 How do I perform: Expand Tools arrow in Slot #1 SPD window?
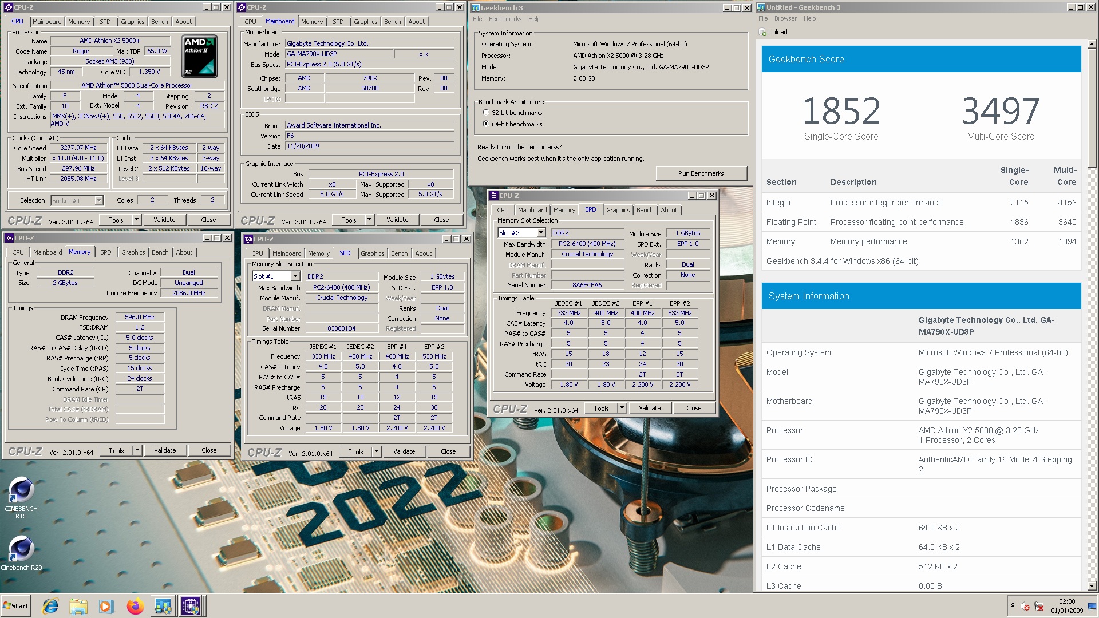pos(376,451)
